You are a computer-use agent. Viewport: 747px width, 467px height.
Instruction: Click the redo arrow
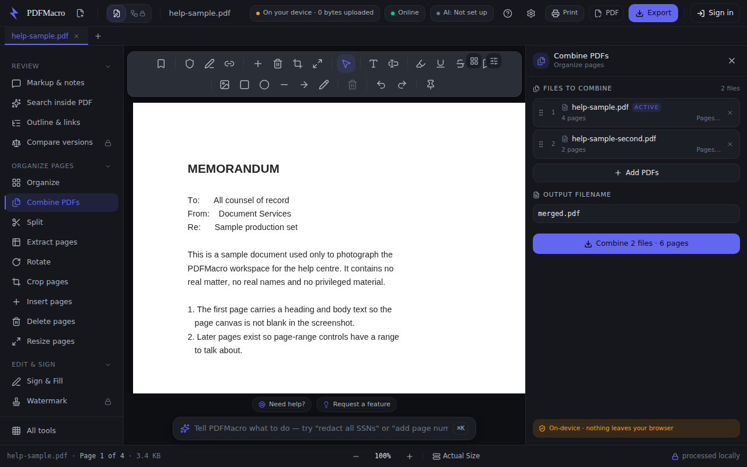point(402,85)
